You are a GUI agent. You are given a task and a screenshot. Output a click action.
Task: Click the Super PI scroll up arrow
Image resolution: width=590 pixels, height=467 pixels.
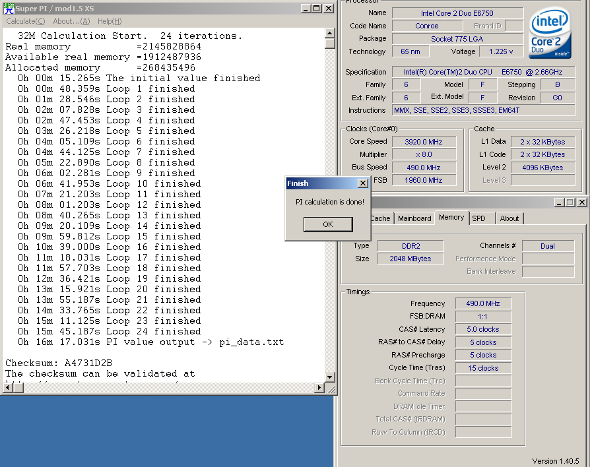[x=329, y=33]
